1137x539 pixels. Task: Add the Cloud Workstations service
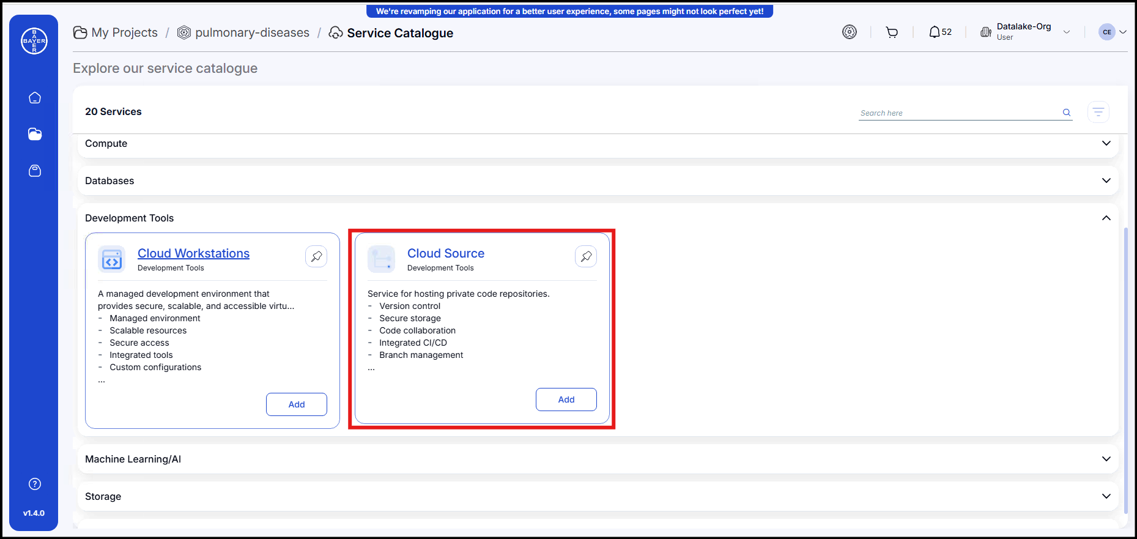click(x=297, y=404)
